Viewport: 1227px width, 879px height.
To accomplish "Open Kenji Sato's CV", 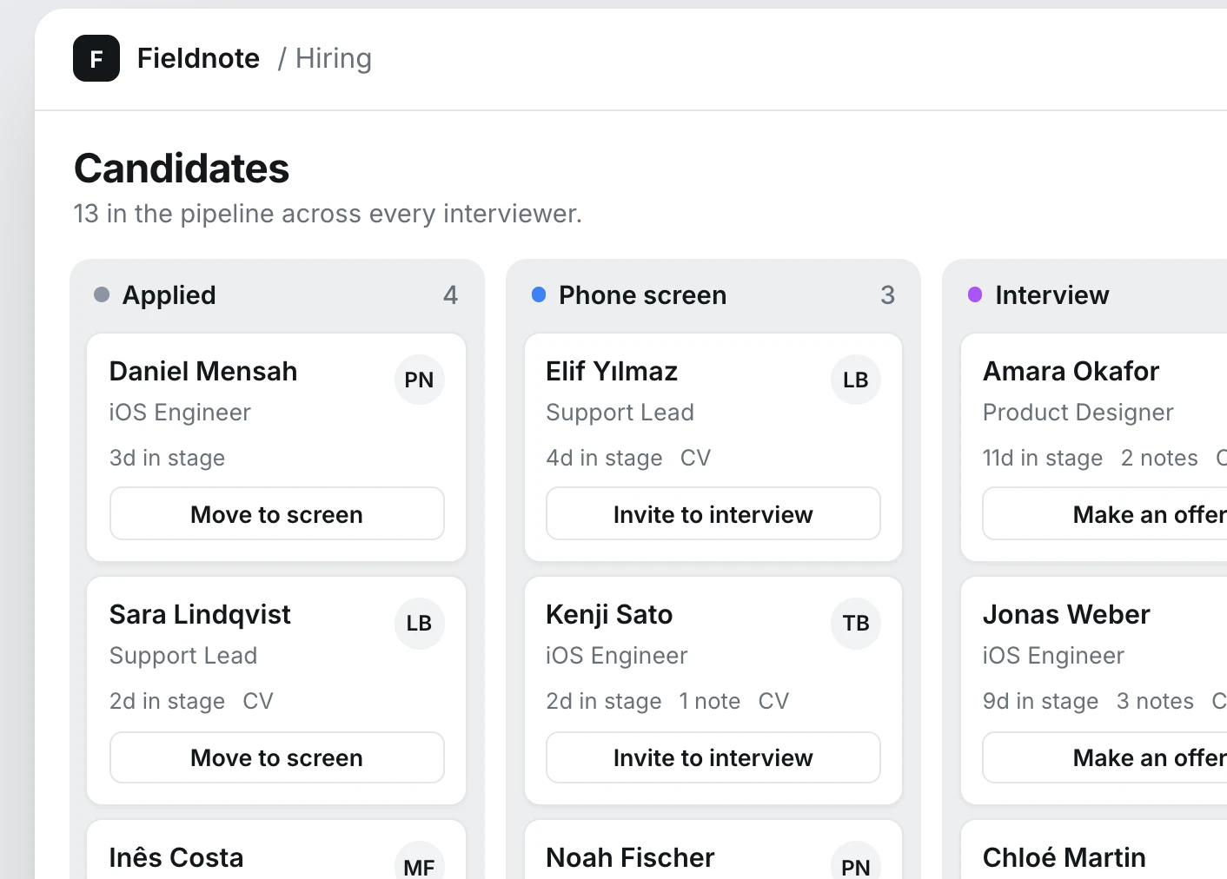I will coord(773,701).
